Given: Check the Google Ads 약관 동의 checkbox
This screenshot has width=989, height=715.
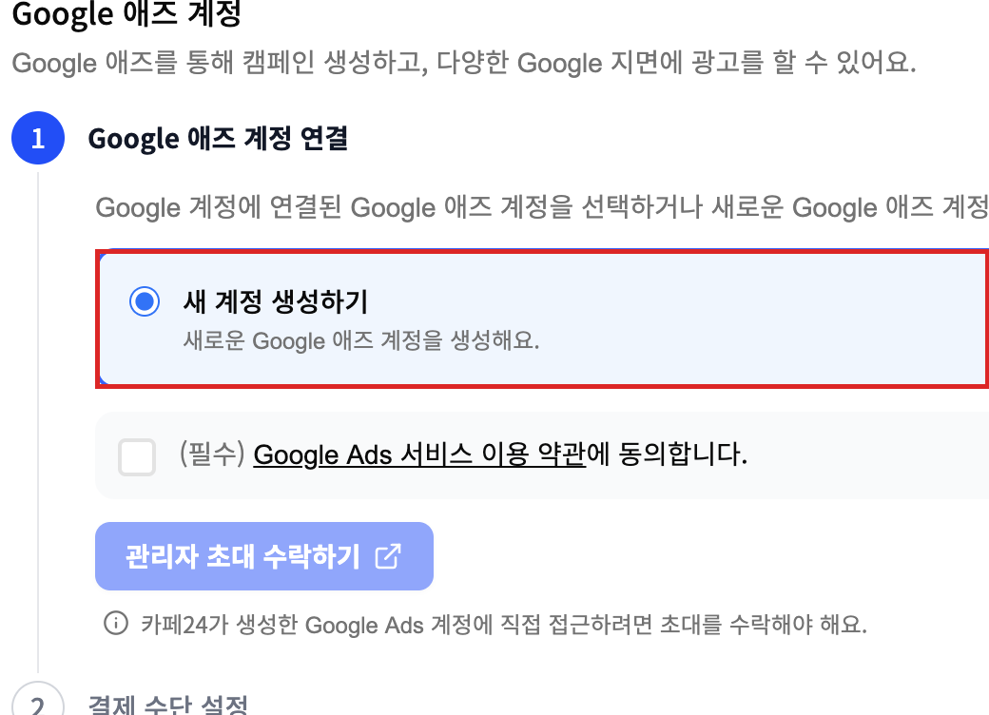Looking at the screenshot, I should pyautogui.click(x=137, y=456).
